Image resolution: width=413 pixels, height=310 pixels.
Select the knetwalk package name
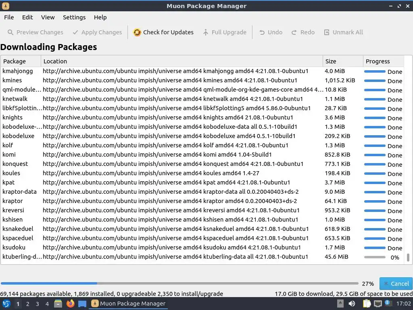[x=15, y=99]
